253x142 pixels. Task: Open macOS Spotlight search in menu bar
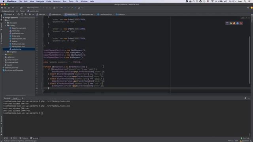[245, 1]
